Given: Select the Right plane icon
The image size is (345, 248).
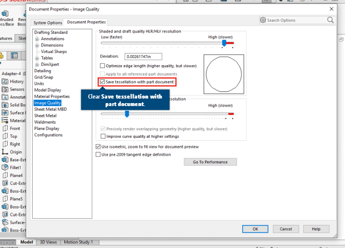Looking at the screenshot, I should [5, 144].
